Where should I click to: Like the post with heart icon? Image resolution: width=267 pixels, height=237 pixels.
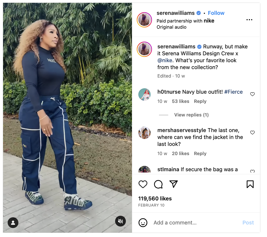pos(143,184)
